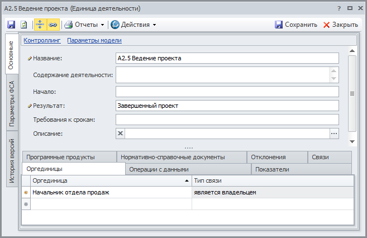This screenshot has width=367, height=238.
Task: Toggle the chain link button
Action: tap(53, 25)
